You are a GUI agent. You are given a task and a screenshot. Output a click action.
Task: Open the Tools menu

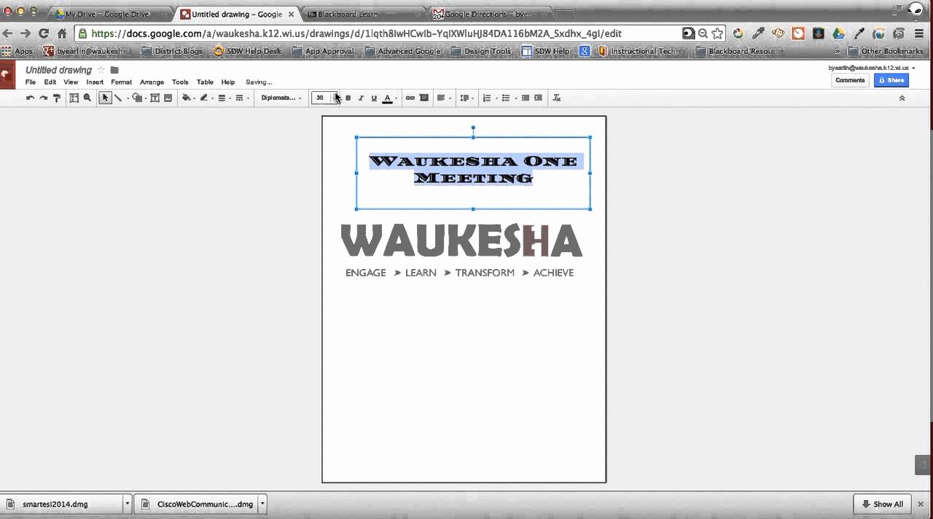coord(180,82)
